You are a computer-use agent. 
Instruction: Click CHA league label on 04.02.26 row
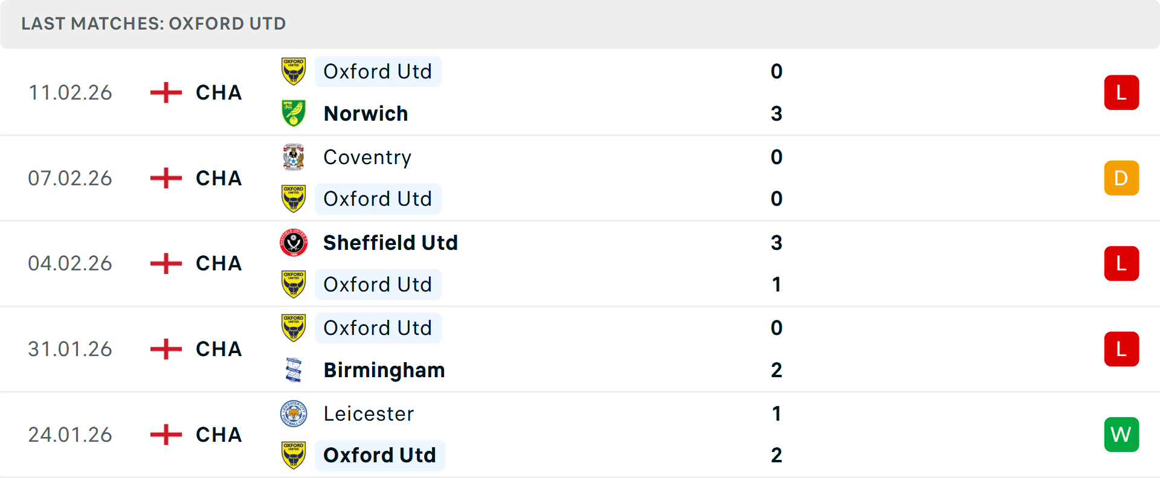click(x=219, y=264)
